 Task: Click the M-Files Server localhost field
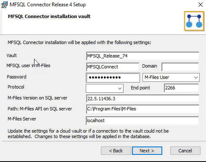click(x=143, y=120)
